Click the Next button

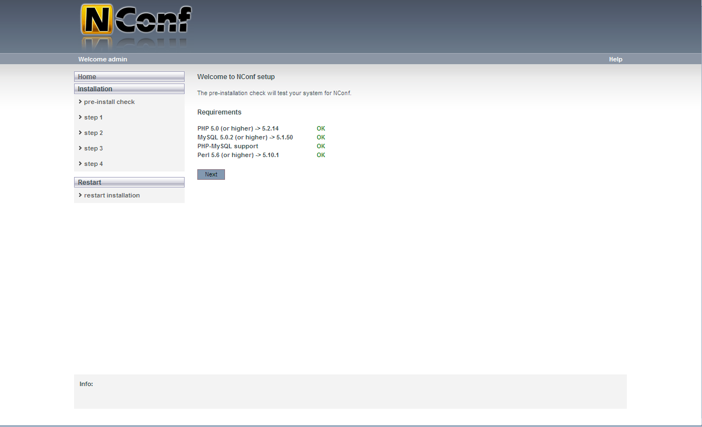point(211,174)
